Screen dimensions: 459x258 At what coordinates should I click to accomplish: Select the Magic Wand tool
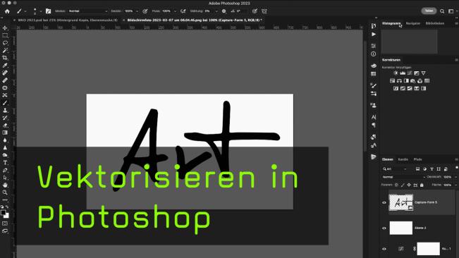pyautogui.click(x=5, y=50)
